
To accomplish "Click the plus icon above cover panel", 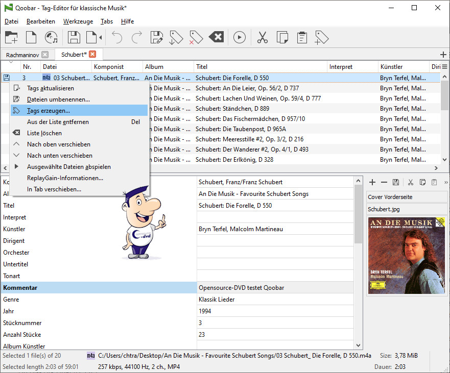I will (x=372, y=182).
